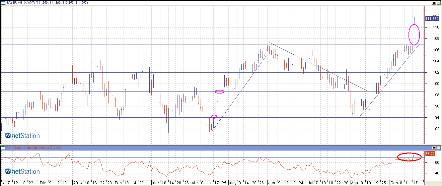Viewport: 442px width, 186px height.
Task: Select the BAYER AG NA (XT) title text
Action: [21, 3]
